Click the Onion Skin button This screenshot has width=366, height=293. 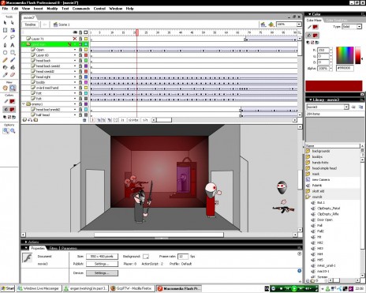[99, 120]
